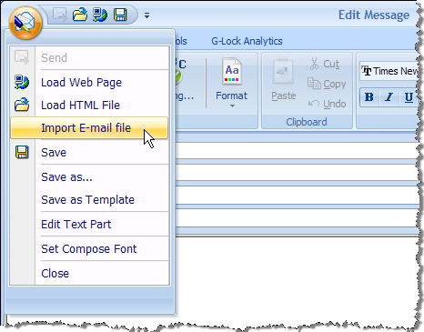The image size is (424, 332).
Task: Open Edit Text Part from the menu
Action: (x=89, y=224)
